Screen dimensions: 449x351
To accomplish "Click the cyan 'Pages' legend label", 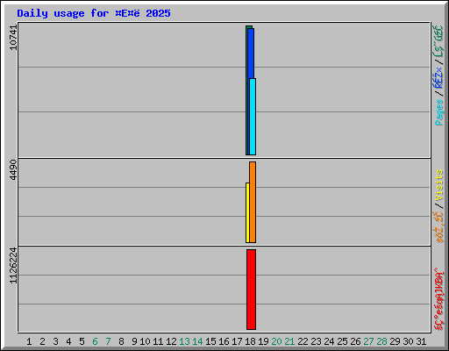I will [438, 112].
